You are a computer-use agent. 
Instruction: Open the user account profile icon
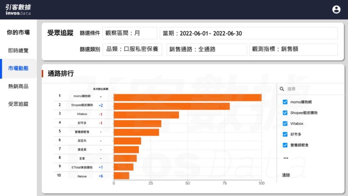(x=336, y=10)
